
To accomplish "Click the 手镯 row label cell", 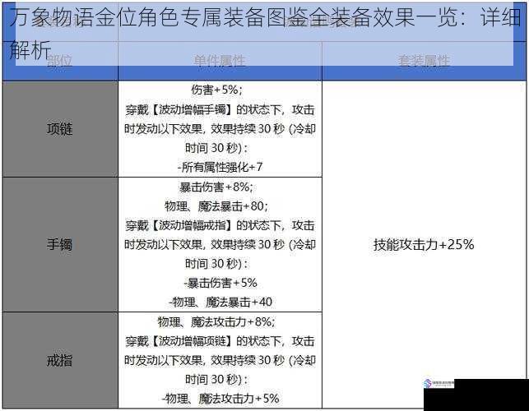I will click(60, 244).
